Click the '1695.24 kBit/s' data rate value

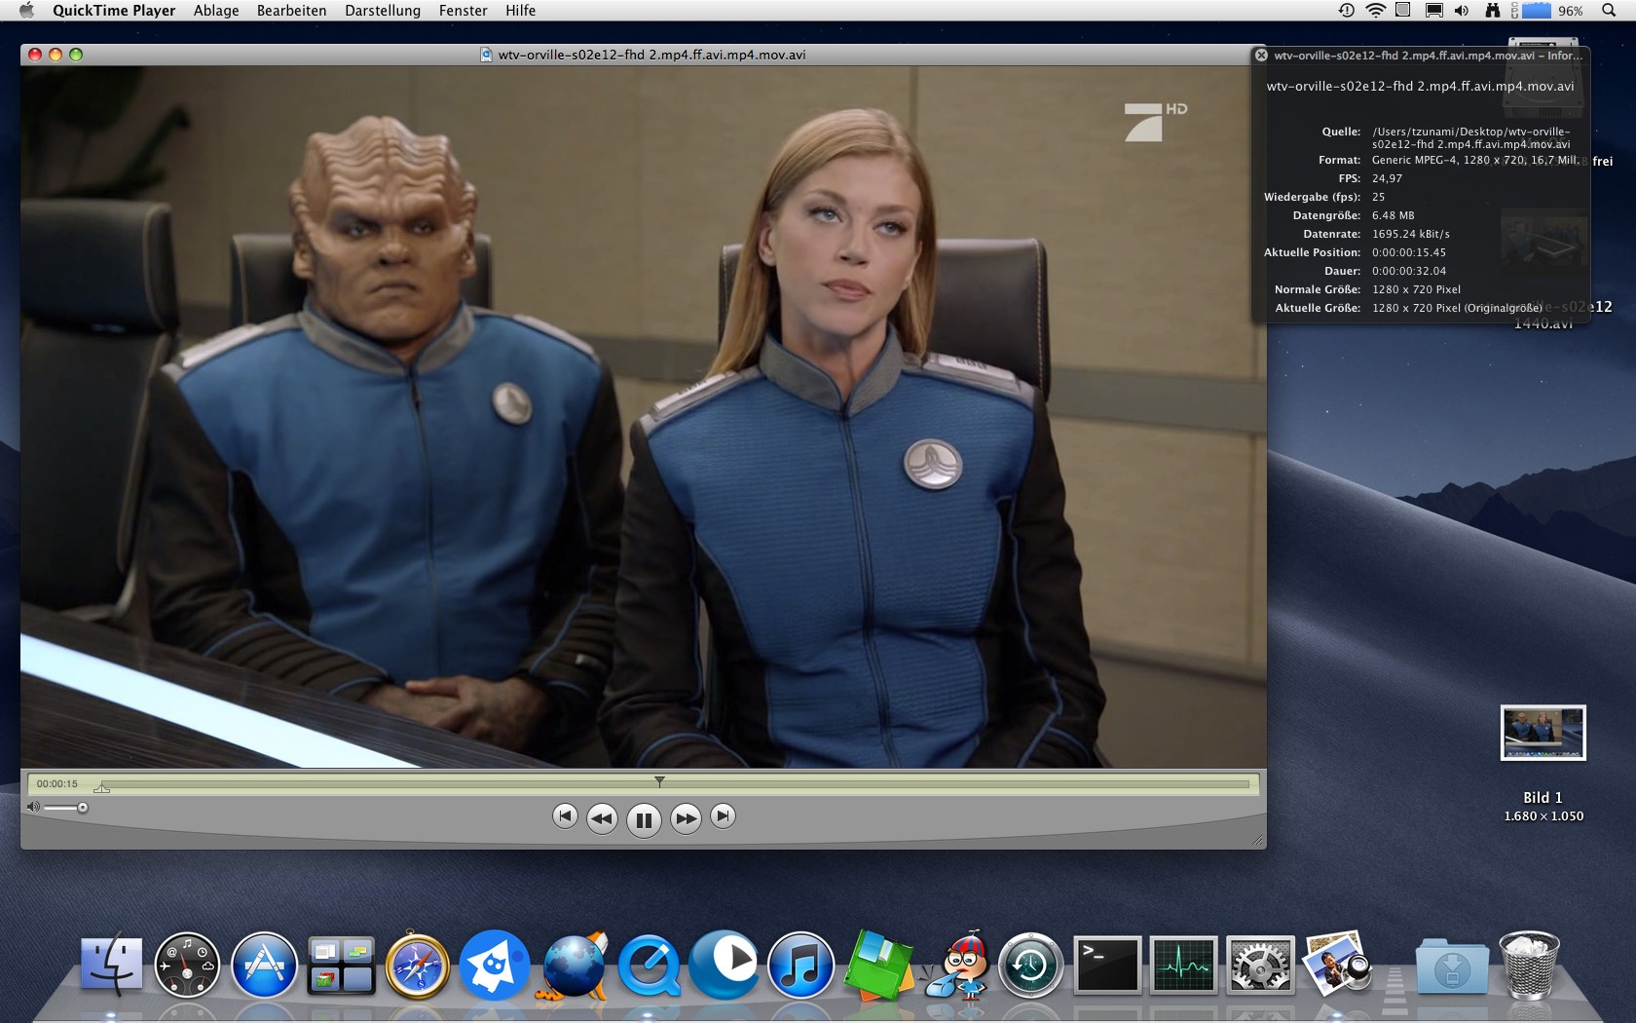coord(1411,234)
